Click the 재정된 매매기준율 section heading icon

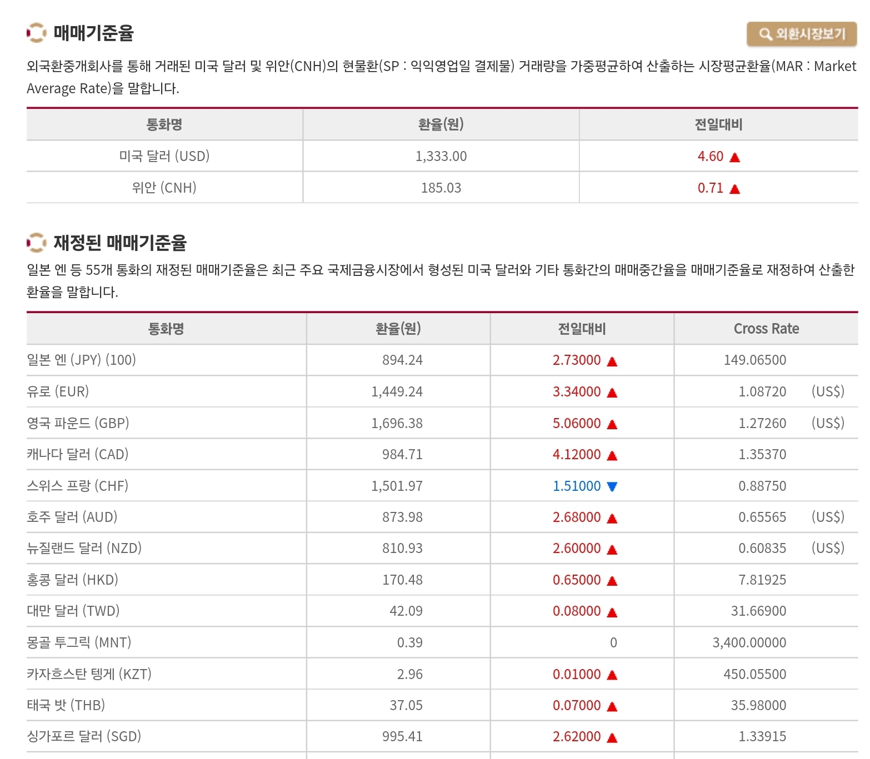pos(36,243)
